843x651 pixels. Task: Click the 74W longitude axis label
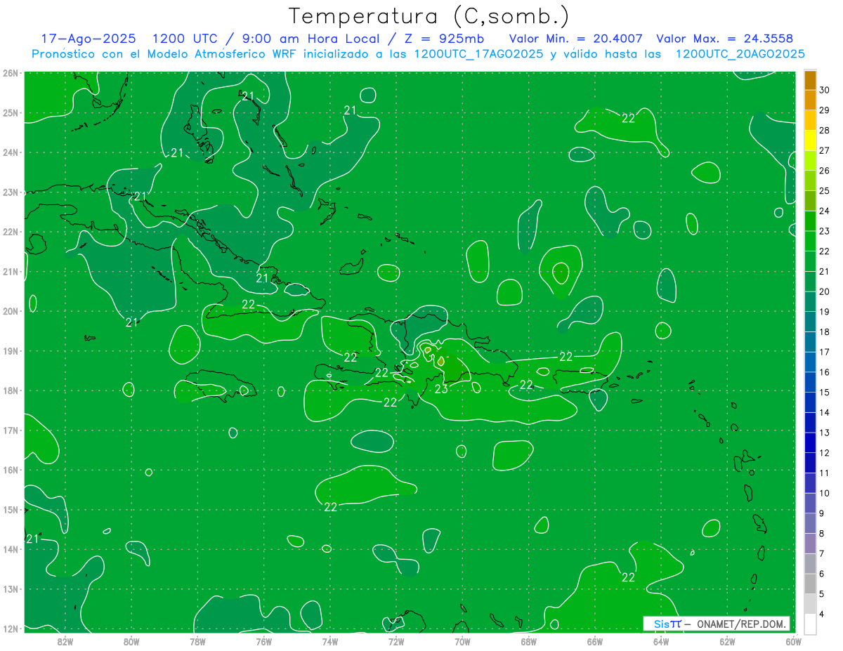click(330, 641)
